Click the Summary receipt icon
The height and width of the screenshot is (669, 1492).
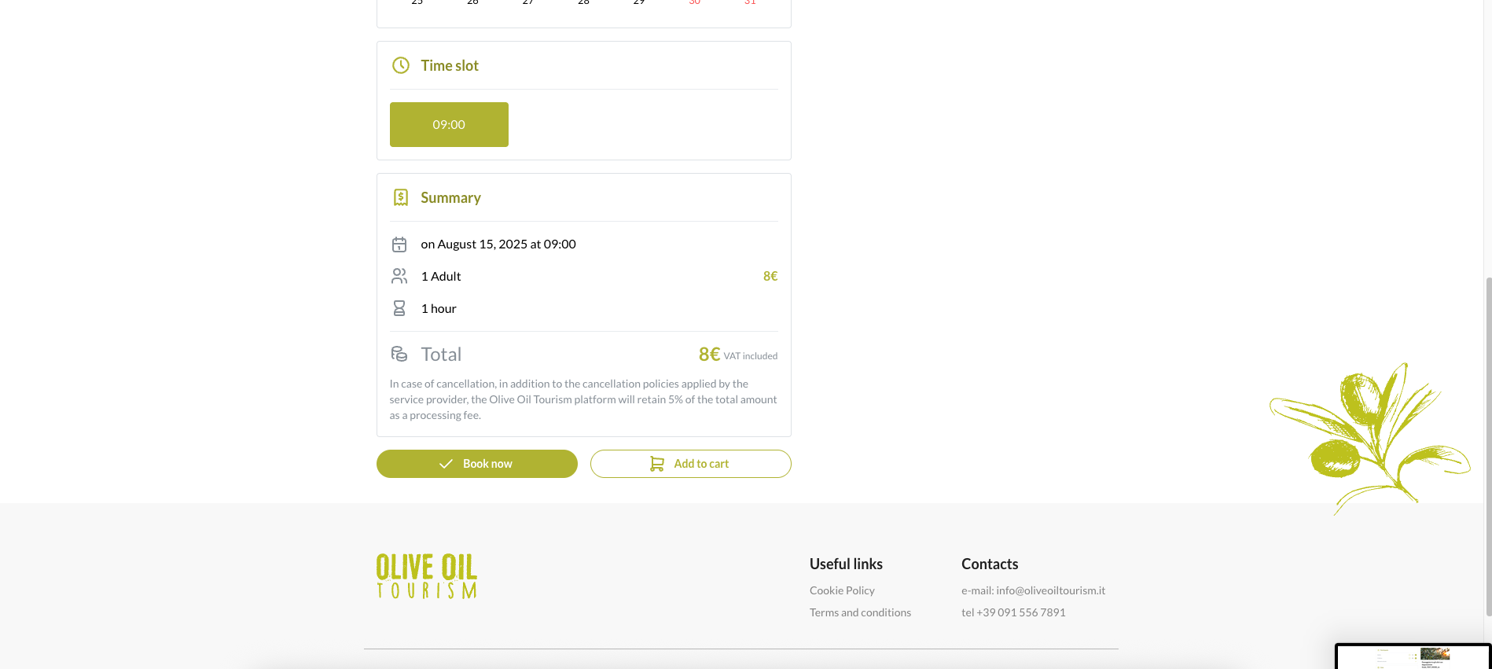coord(401,197)
